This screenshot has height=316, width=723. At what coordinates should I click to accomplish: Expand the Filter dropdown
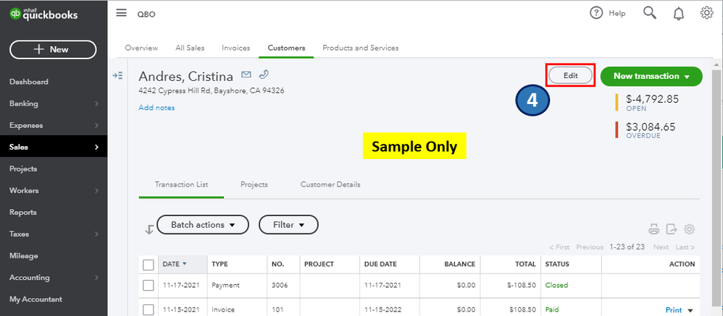[288, 225]
